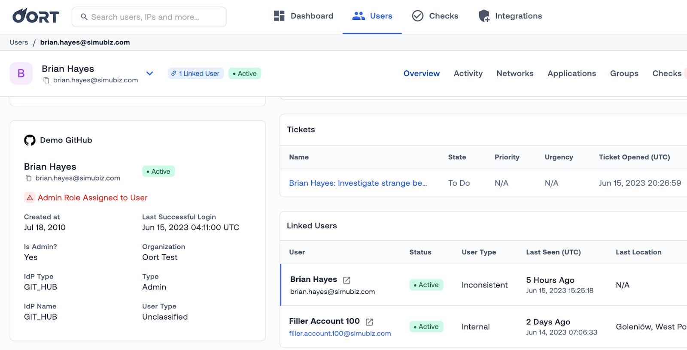Select the Groups tab
687x350 pixels.
click(624, 73)
